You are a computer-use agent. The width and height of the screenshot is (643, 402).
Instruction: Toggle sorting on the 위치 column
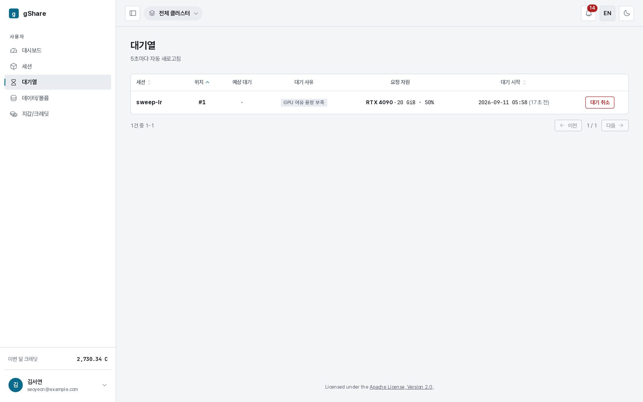pyautogui.click(x=202, y=82)
